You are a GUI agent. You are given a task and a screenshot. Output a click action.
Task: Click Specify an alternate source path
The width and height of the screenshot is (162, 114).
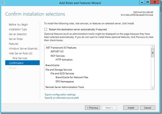tap(62, 98)
